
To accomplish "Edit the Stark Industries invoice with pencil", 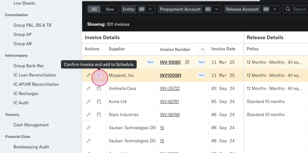I will pos(89,115).
